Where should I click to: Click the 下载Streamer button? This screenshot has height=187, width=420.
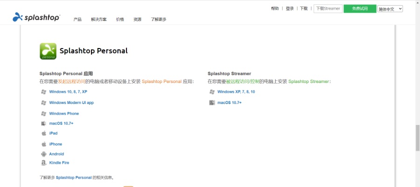(x=328, y=8)
